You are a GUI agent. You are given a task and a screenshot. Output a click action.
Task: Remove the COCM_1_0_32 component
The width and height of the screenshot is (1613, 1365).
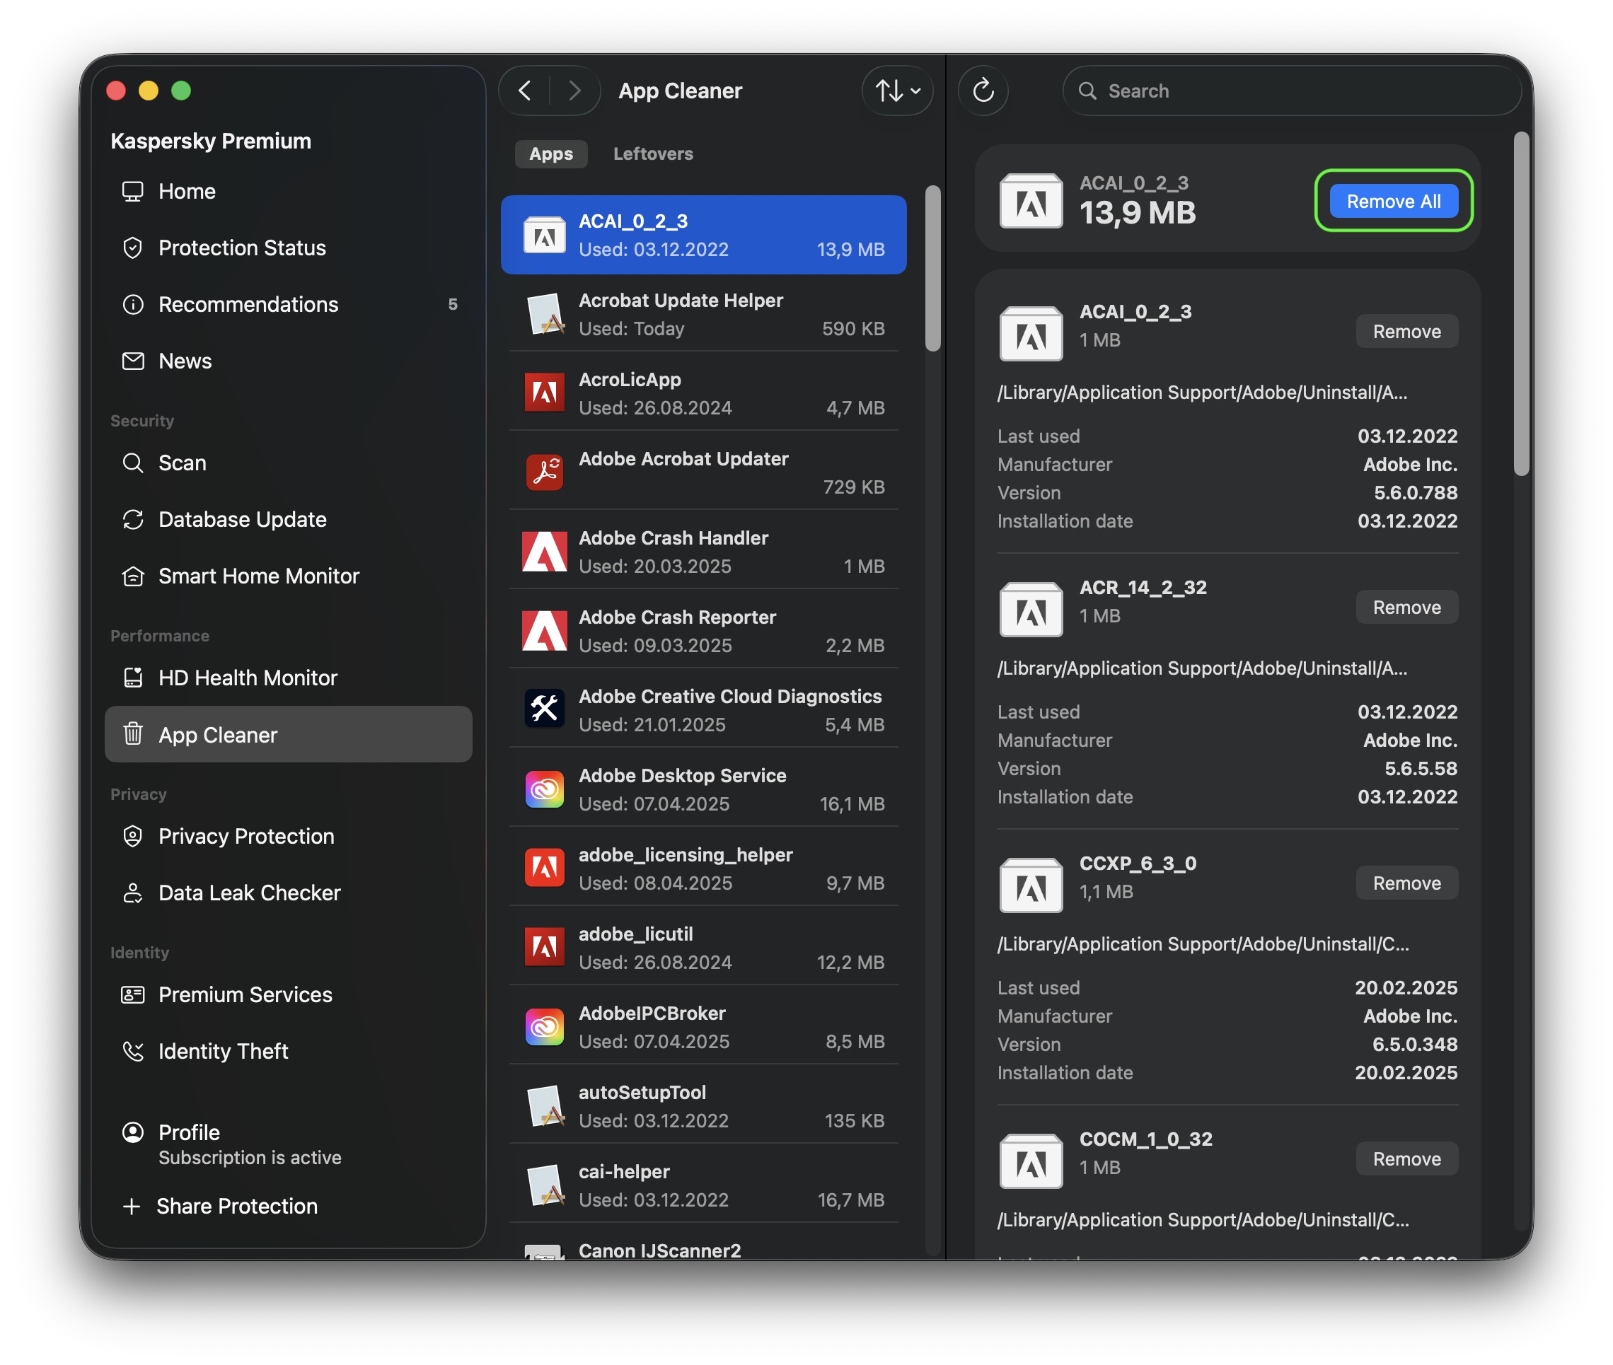[x=1406, y=1158]
